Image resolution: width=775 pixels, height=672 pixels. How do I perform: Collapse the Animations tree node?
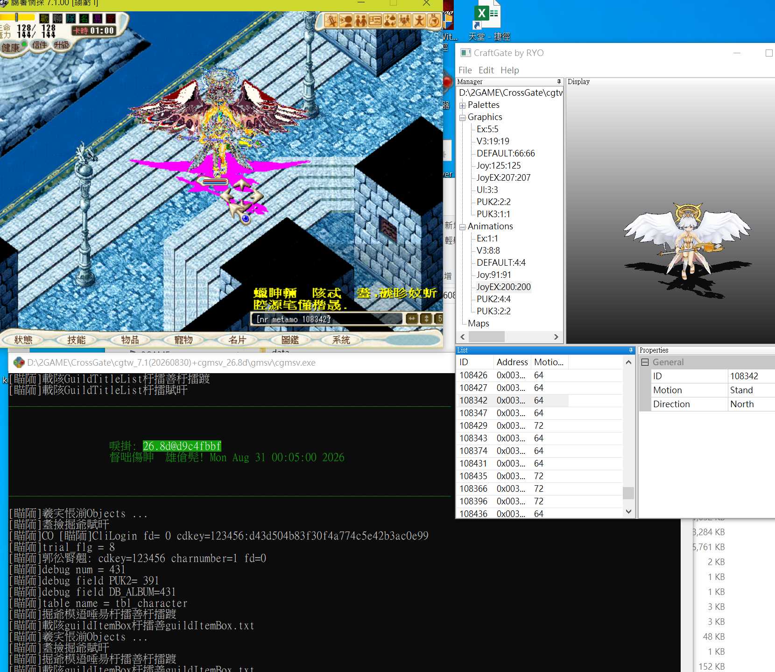[463, 227]
